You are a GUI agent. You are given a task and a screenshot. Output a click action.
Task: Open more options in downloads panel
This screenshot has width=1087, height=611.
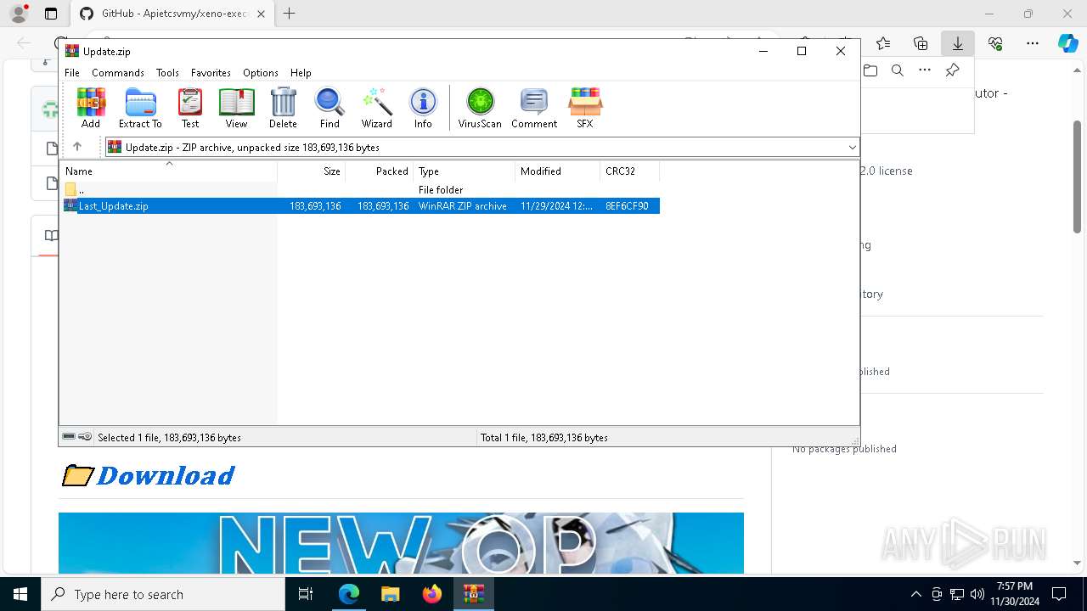[925, 70]
